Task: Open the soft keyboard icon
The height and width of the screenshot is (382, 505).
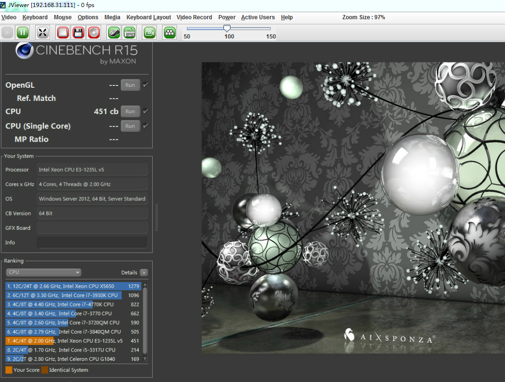Action: click(x=130, y=32)
